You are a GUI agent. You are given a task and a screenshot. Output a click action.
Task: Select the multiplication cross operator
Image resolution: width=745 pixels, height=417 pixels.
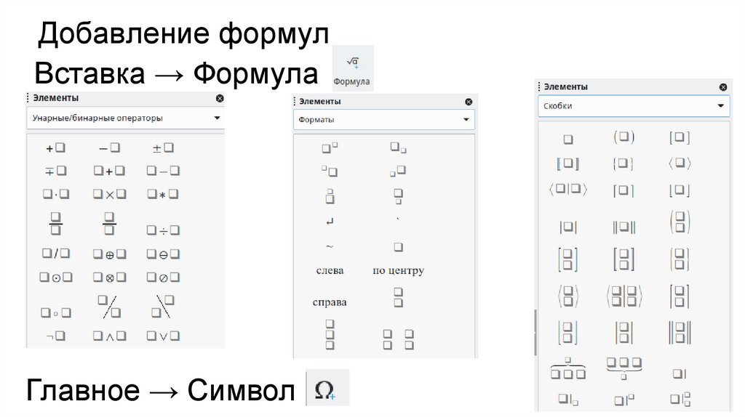(109, 195)
